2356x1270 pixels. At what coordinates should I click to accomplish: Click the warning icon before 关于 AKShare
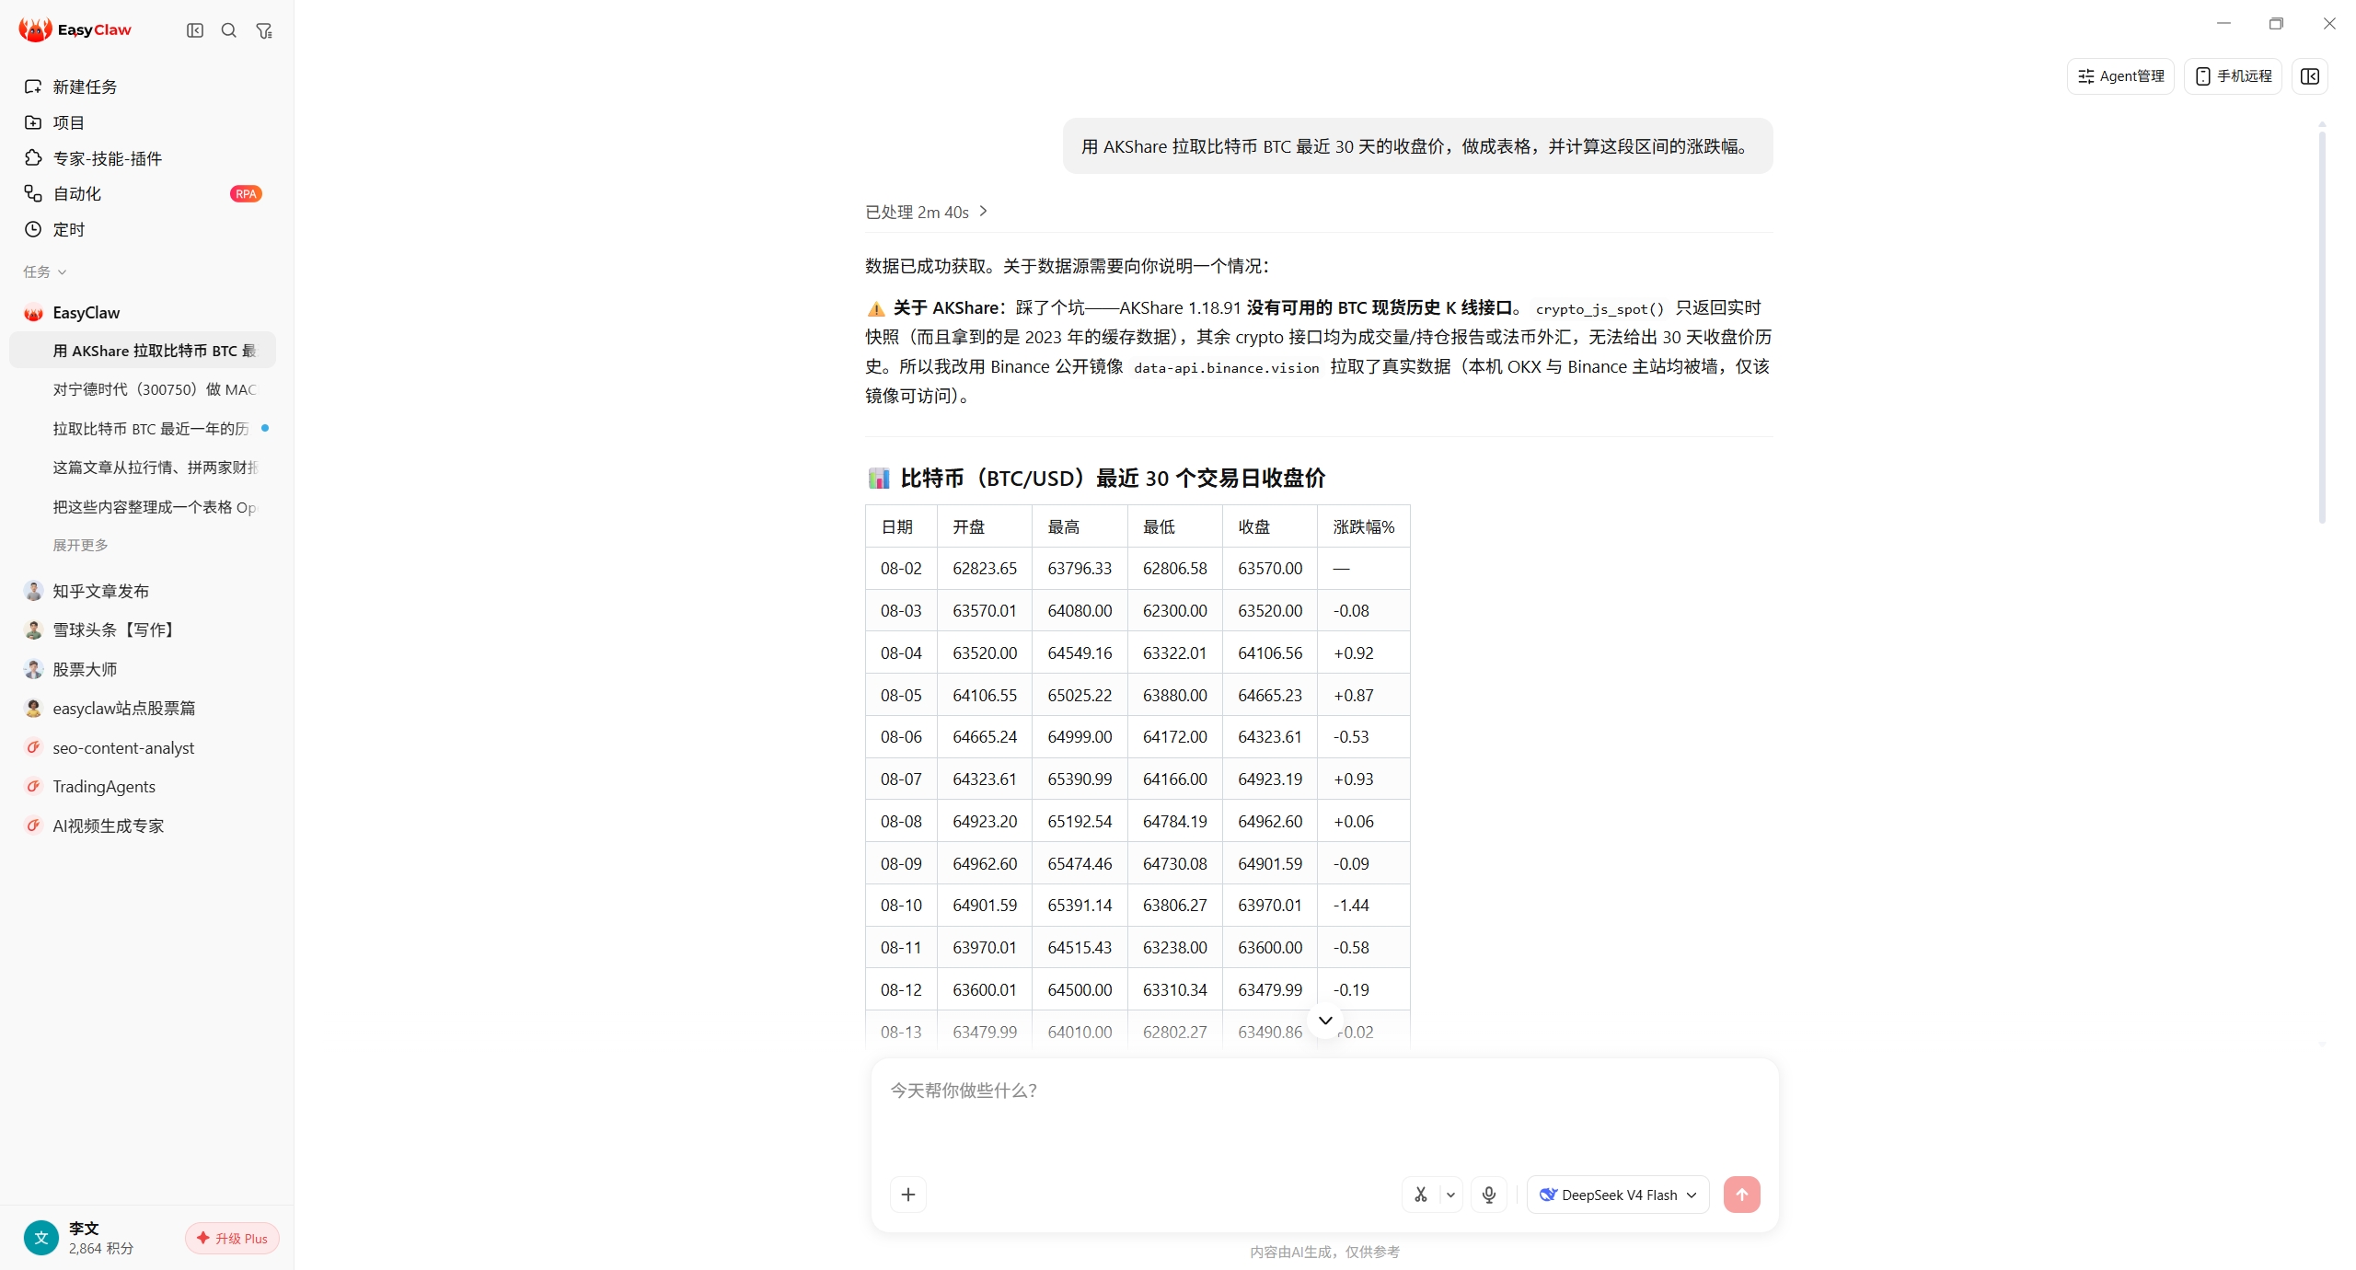coord(876,308)
